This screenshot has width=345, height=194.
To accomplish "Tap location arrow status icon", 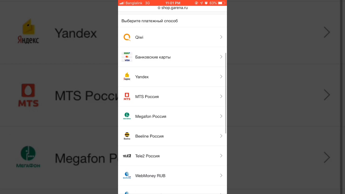I will tap(201, 3).
